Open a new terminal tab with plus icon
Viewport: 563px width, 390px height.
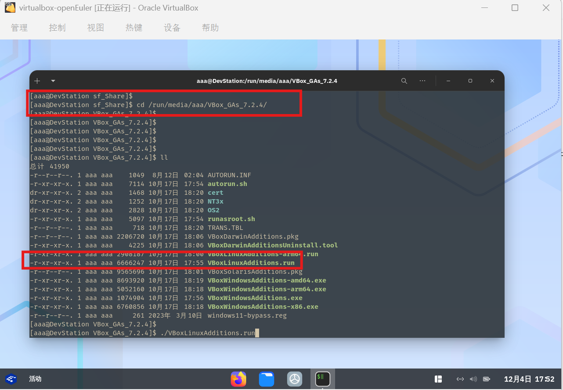point(37,81)
